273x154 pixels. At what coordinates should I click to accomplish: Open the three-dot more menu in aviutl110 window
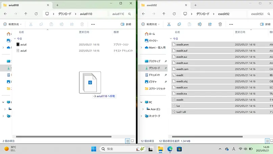[x=93, y=24]
